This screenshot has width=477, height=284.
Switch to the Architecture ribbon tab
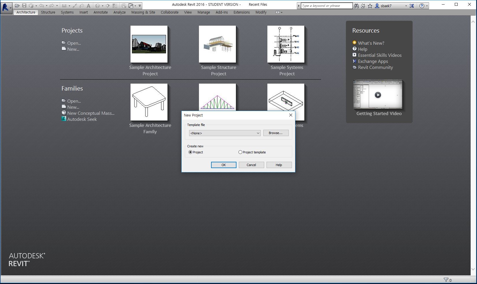point(26,12)
